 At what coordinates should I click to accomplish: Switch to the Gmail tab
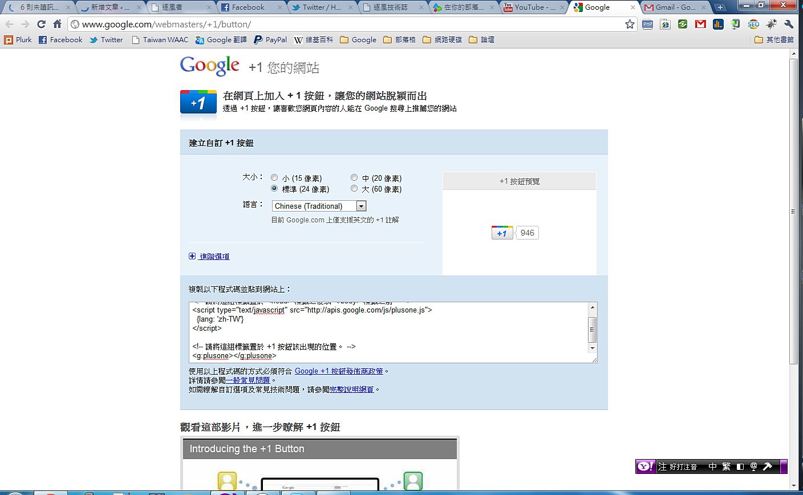[675, 7]
